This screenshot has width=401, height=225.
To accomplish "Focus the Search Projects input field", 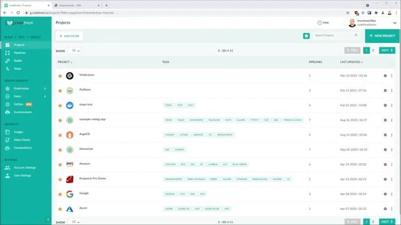I will pyautogui.click(x=334, y=35).
